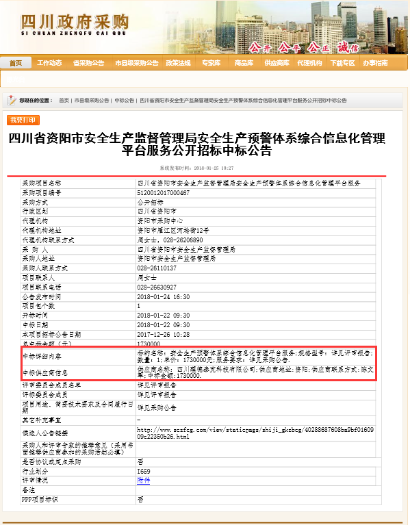
Task: Click breadcrumb link 首页
Action: point(64,100)
